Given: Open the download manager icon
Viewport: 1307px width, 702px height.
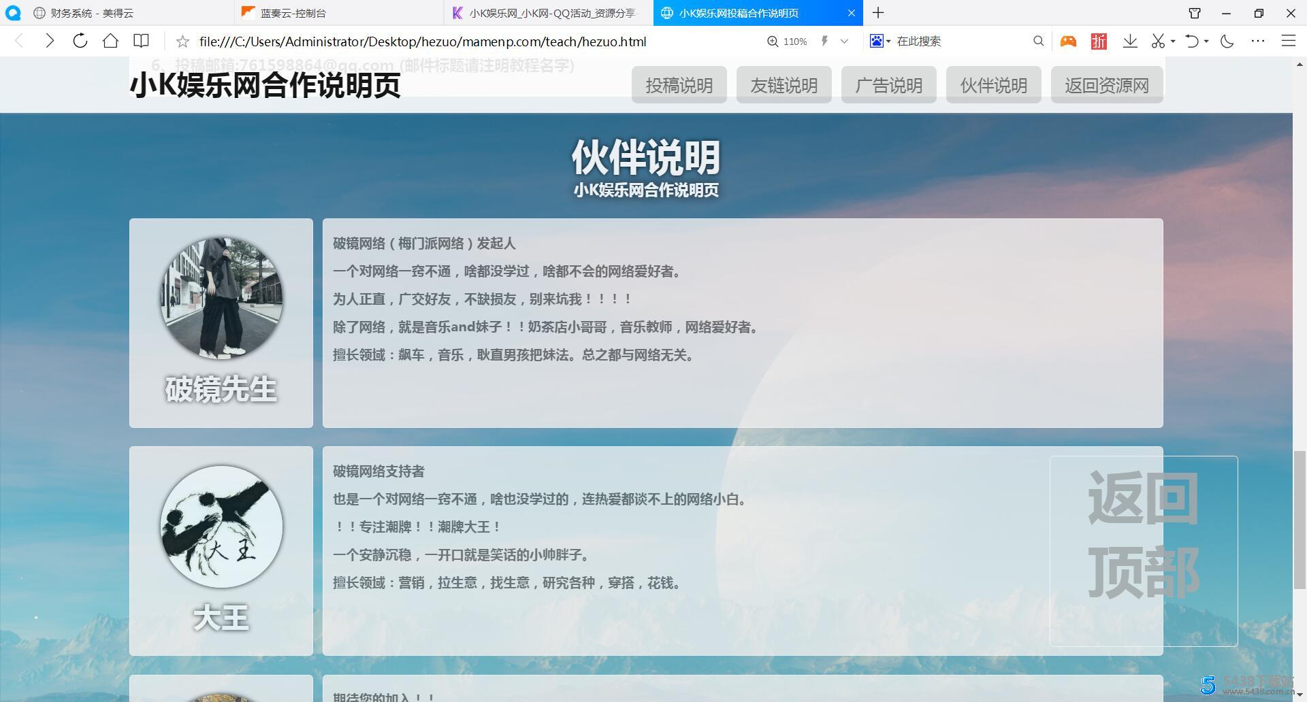Looking at the screenshot, I should (x=1130, y=41).
